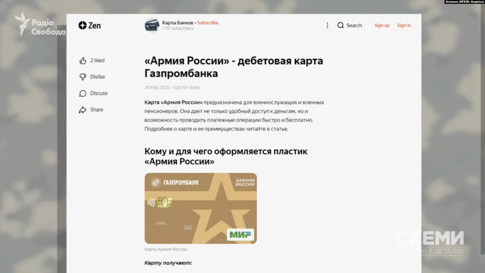Screen dimensions: 485x273
Task: Click the thumbs-up like icon
Action: point(83,61)
